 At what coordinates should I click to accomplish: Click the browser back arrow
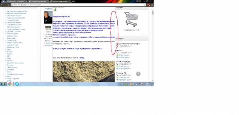coord(2,5)
